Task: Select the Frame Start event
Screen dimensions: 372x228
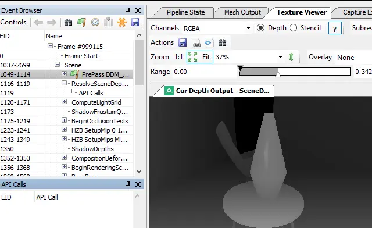Action: click(81, 56)
